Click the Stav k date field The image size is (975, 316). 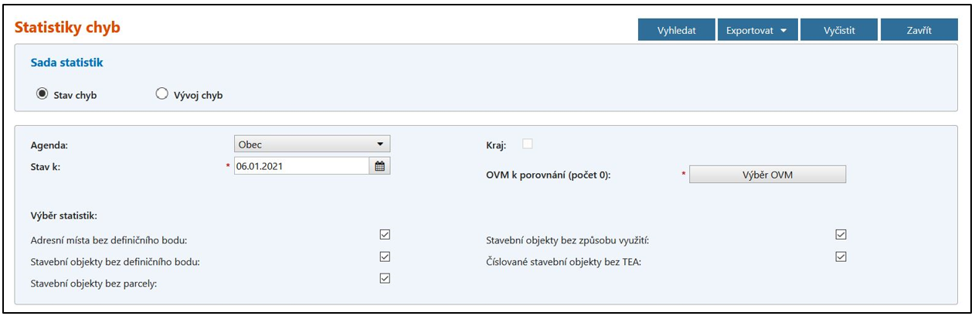click(x=301, y=165)
